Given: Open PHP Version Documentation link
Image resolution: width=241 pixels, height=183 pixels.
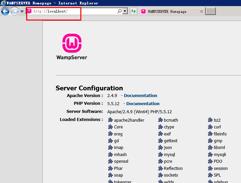Looking at the screenshot, I should tap(143, 104).
